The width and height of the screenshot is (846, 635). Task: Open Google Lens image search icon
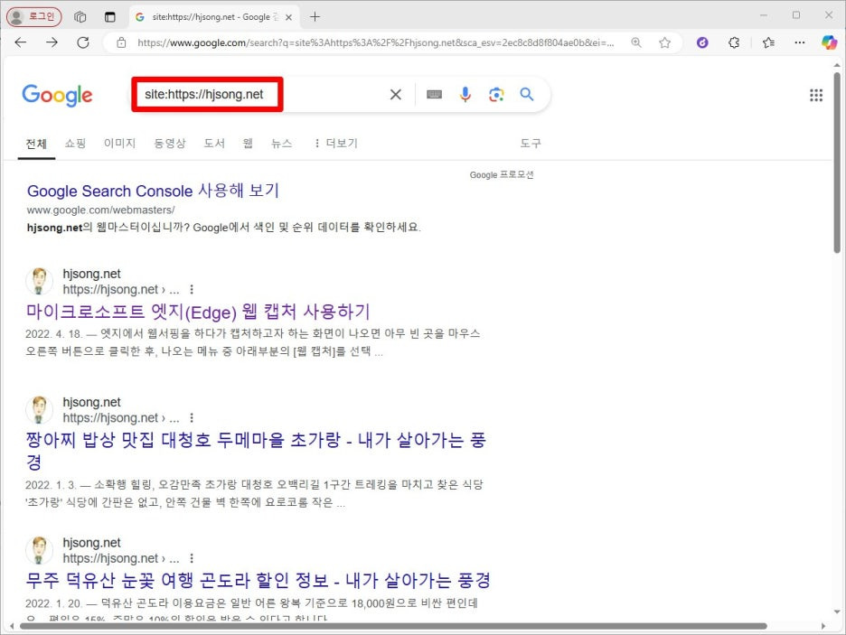pyautogui.click(x=496, y=95)
